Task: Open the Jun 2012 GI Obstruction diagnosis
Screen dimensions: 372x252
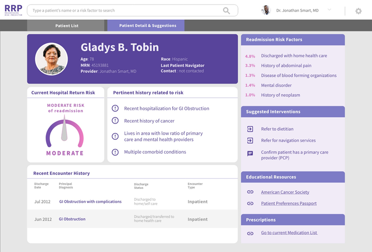Action: coord(72,219)
